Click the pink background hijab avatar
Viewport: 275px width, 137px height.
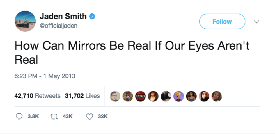click(x=204, y=96)
